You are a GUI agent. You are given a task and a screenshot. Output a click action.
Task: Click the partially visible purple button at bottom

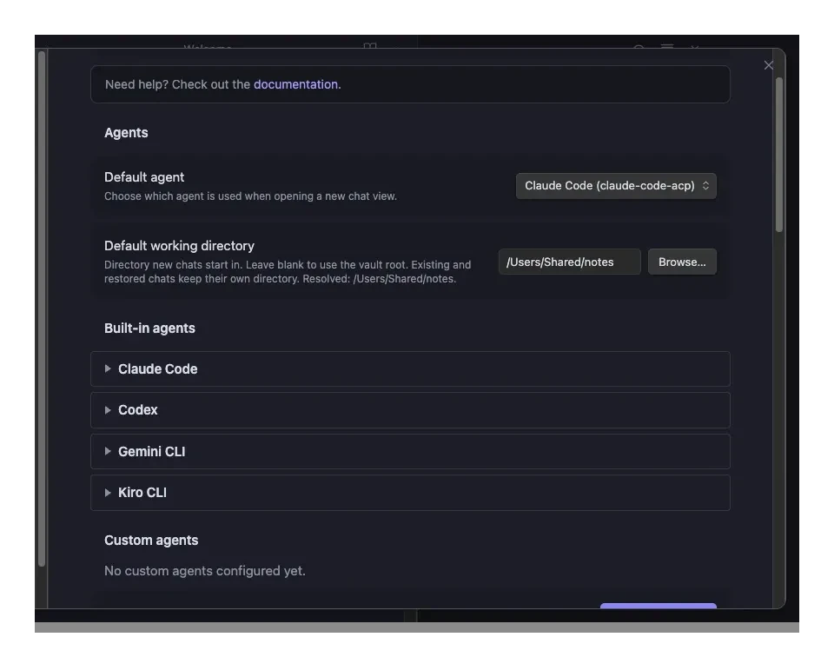click(x=659, y=606)
